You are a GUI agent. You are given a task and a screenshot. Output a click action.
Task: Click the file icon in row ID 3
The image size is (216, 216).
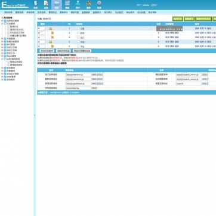pyautogui.click(x=53, y=33)
